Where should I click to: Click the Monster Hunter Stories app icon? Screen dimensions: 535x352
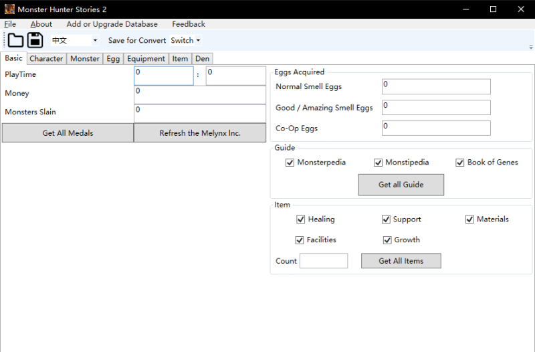[9, 9]
